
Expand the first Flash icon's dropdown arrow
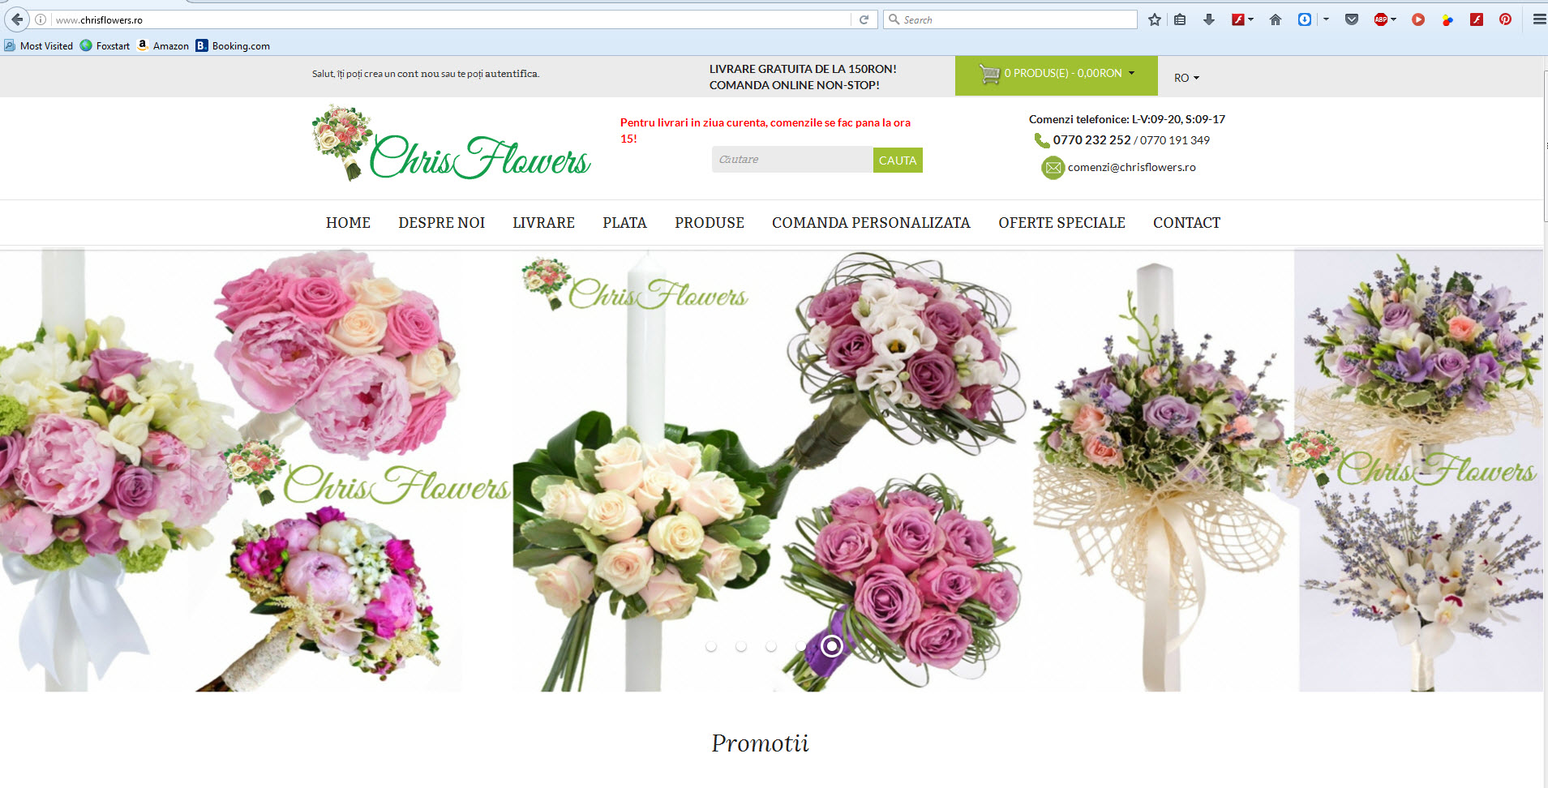pyautogui.click(x=1251, y=19)
